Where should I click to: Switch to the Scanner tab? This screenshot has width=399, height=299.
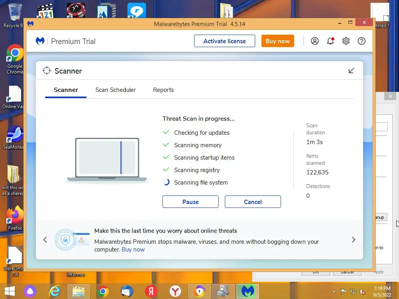tap(66, 90)
